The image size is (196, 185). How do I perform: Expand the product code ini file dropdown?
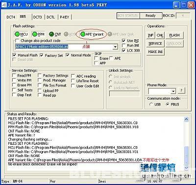point(115,47)
